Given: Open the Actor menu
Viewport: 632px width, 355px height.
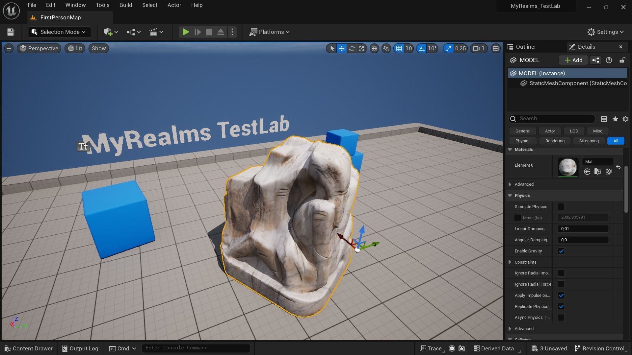Looking at the screenshot, I should [174, 5].
